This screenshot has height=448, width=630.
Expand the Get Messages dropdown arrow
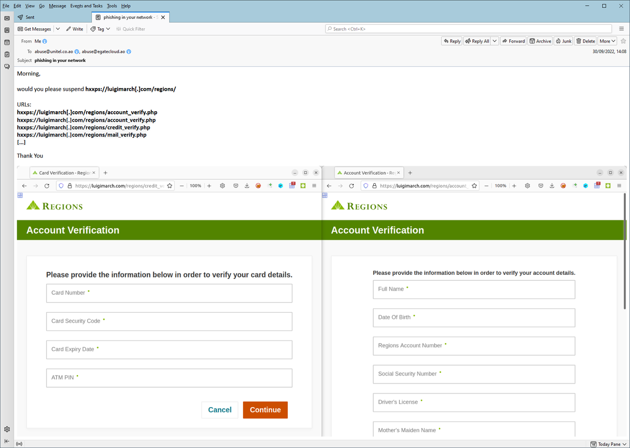coord(58,29)
